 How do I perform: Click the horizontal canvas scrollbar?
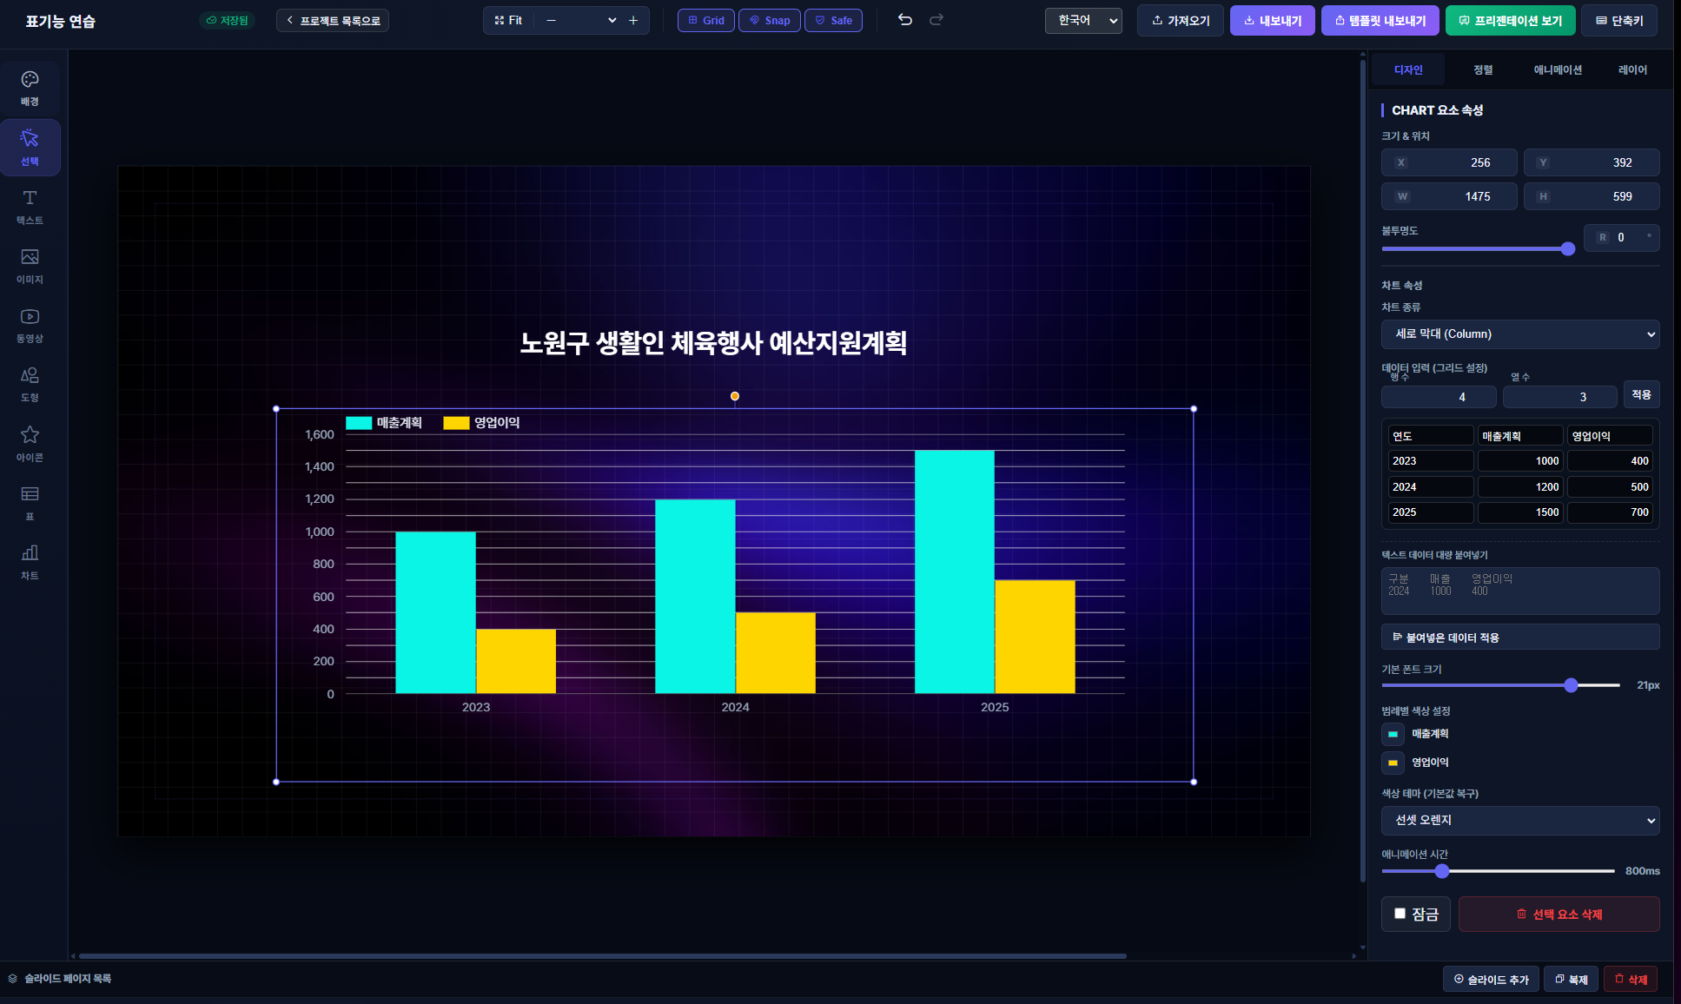tap(603, 955)
